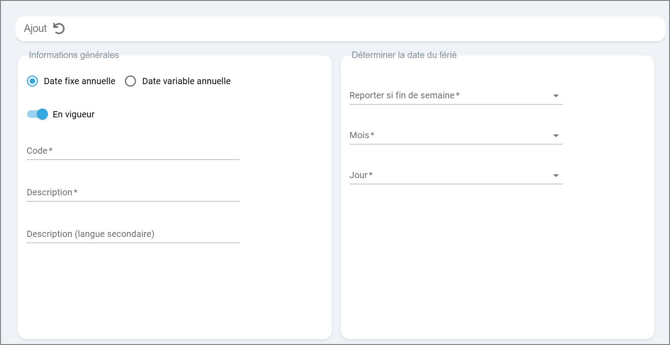Click the En vigueur label text
The image size is (670, 345).
(x=74, y=114)
